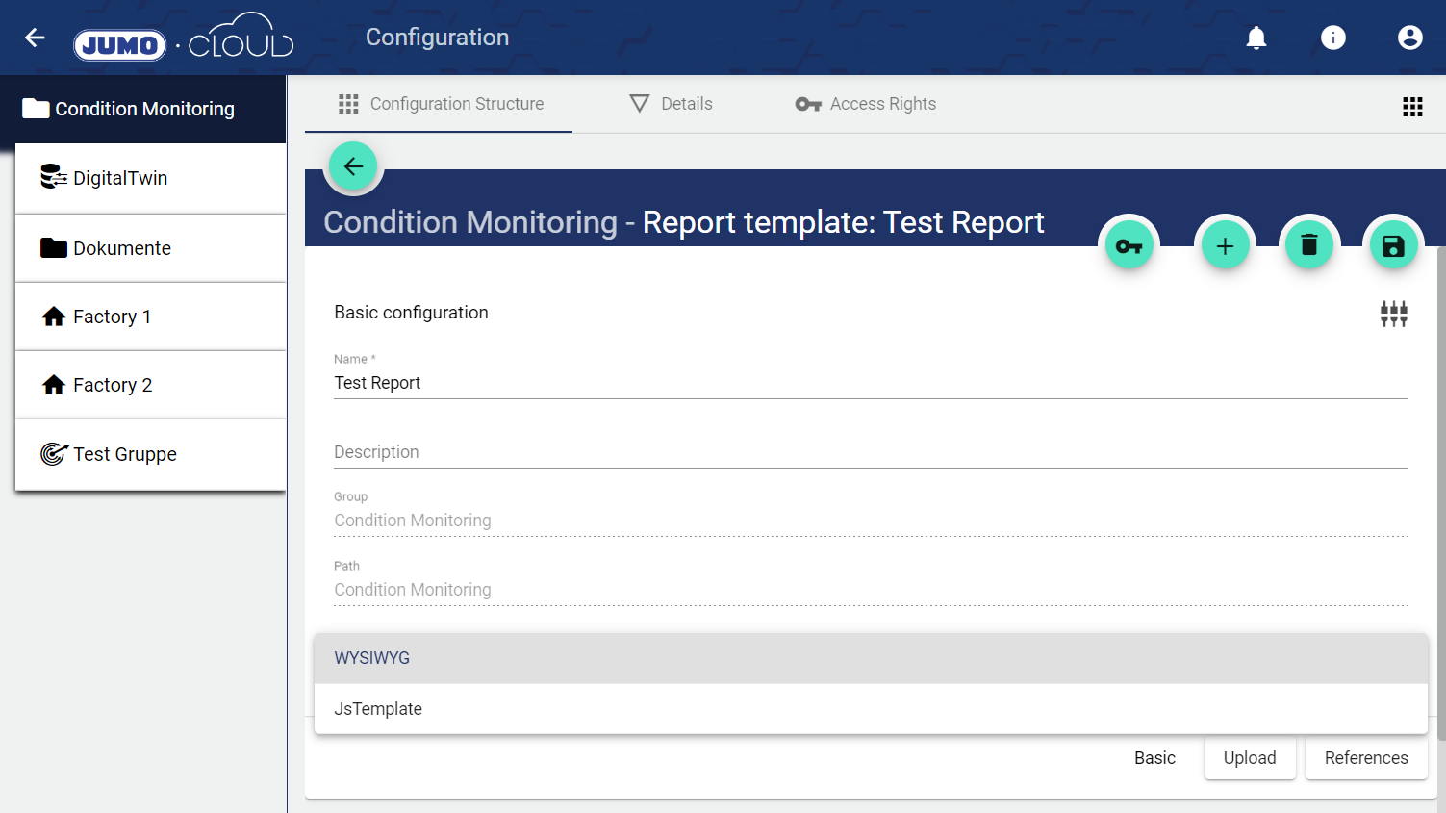Switch to the Details tab
Viewport: 1446px width, 813px height.
point(671,104)
